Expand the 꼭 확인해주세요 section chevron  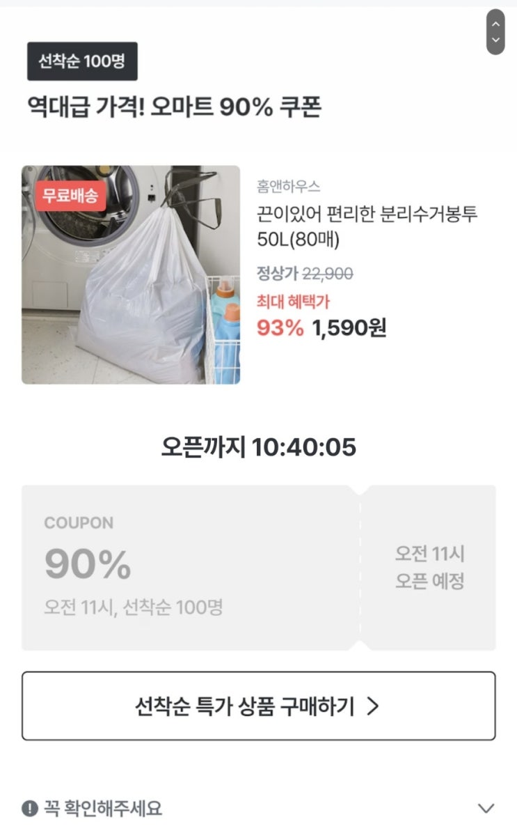(486, 808)
